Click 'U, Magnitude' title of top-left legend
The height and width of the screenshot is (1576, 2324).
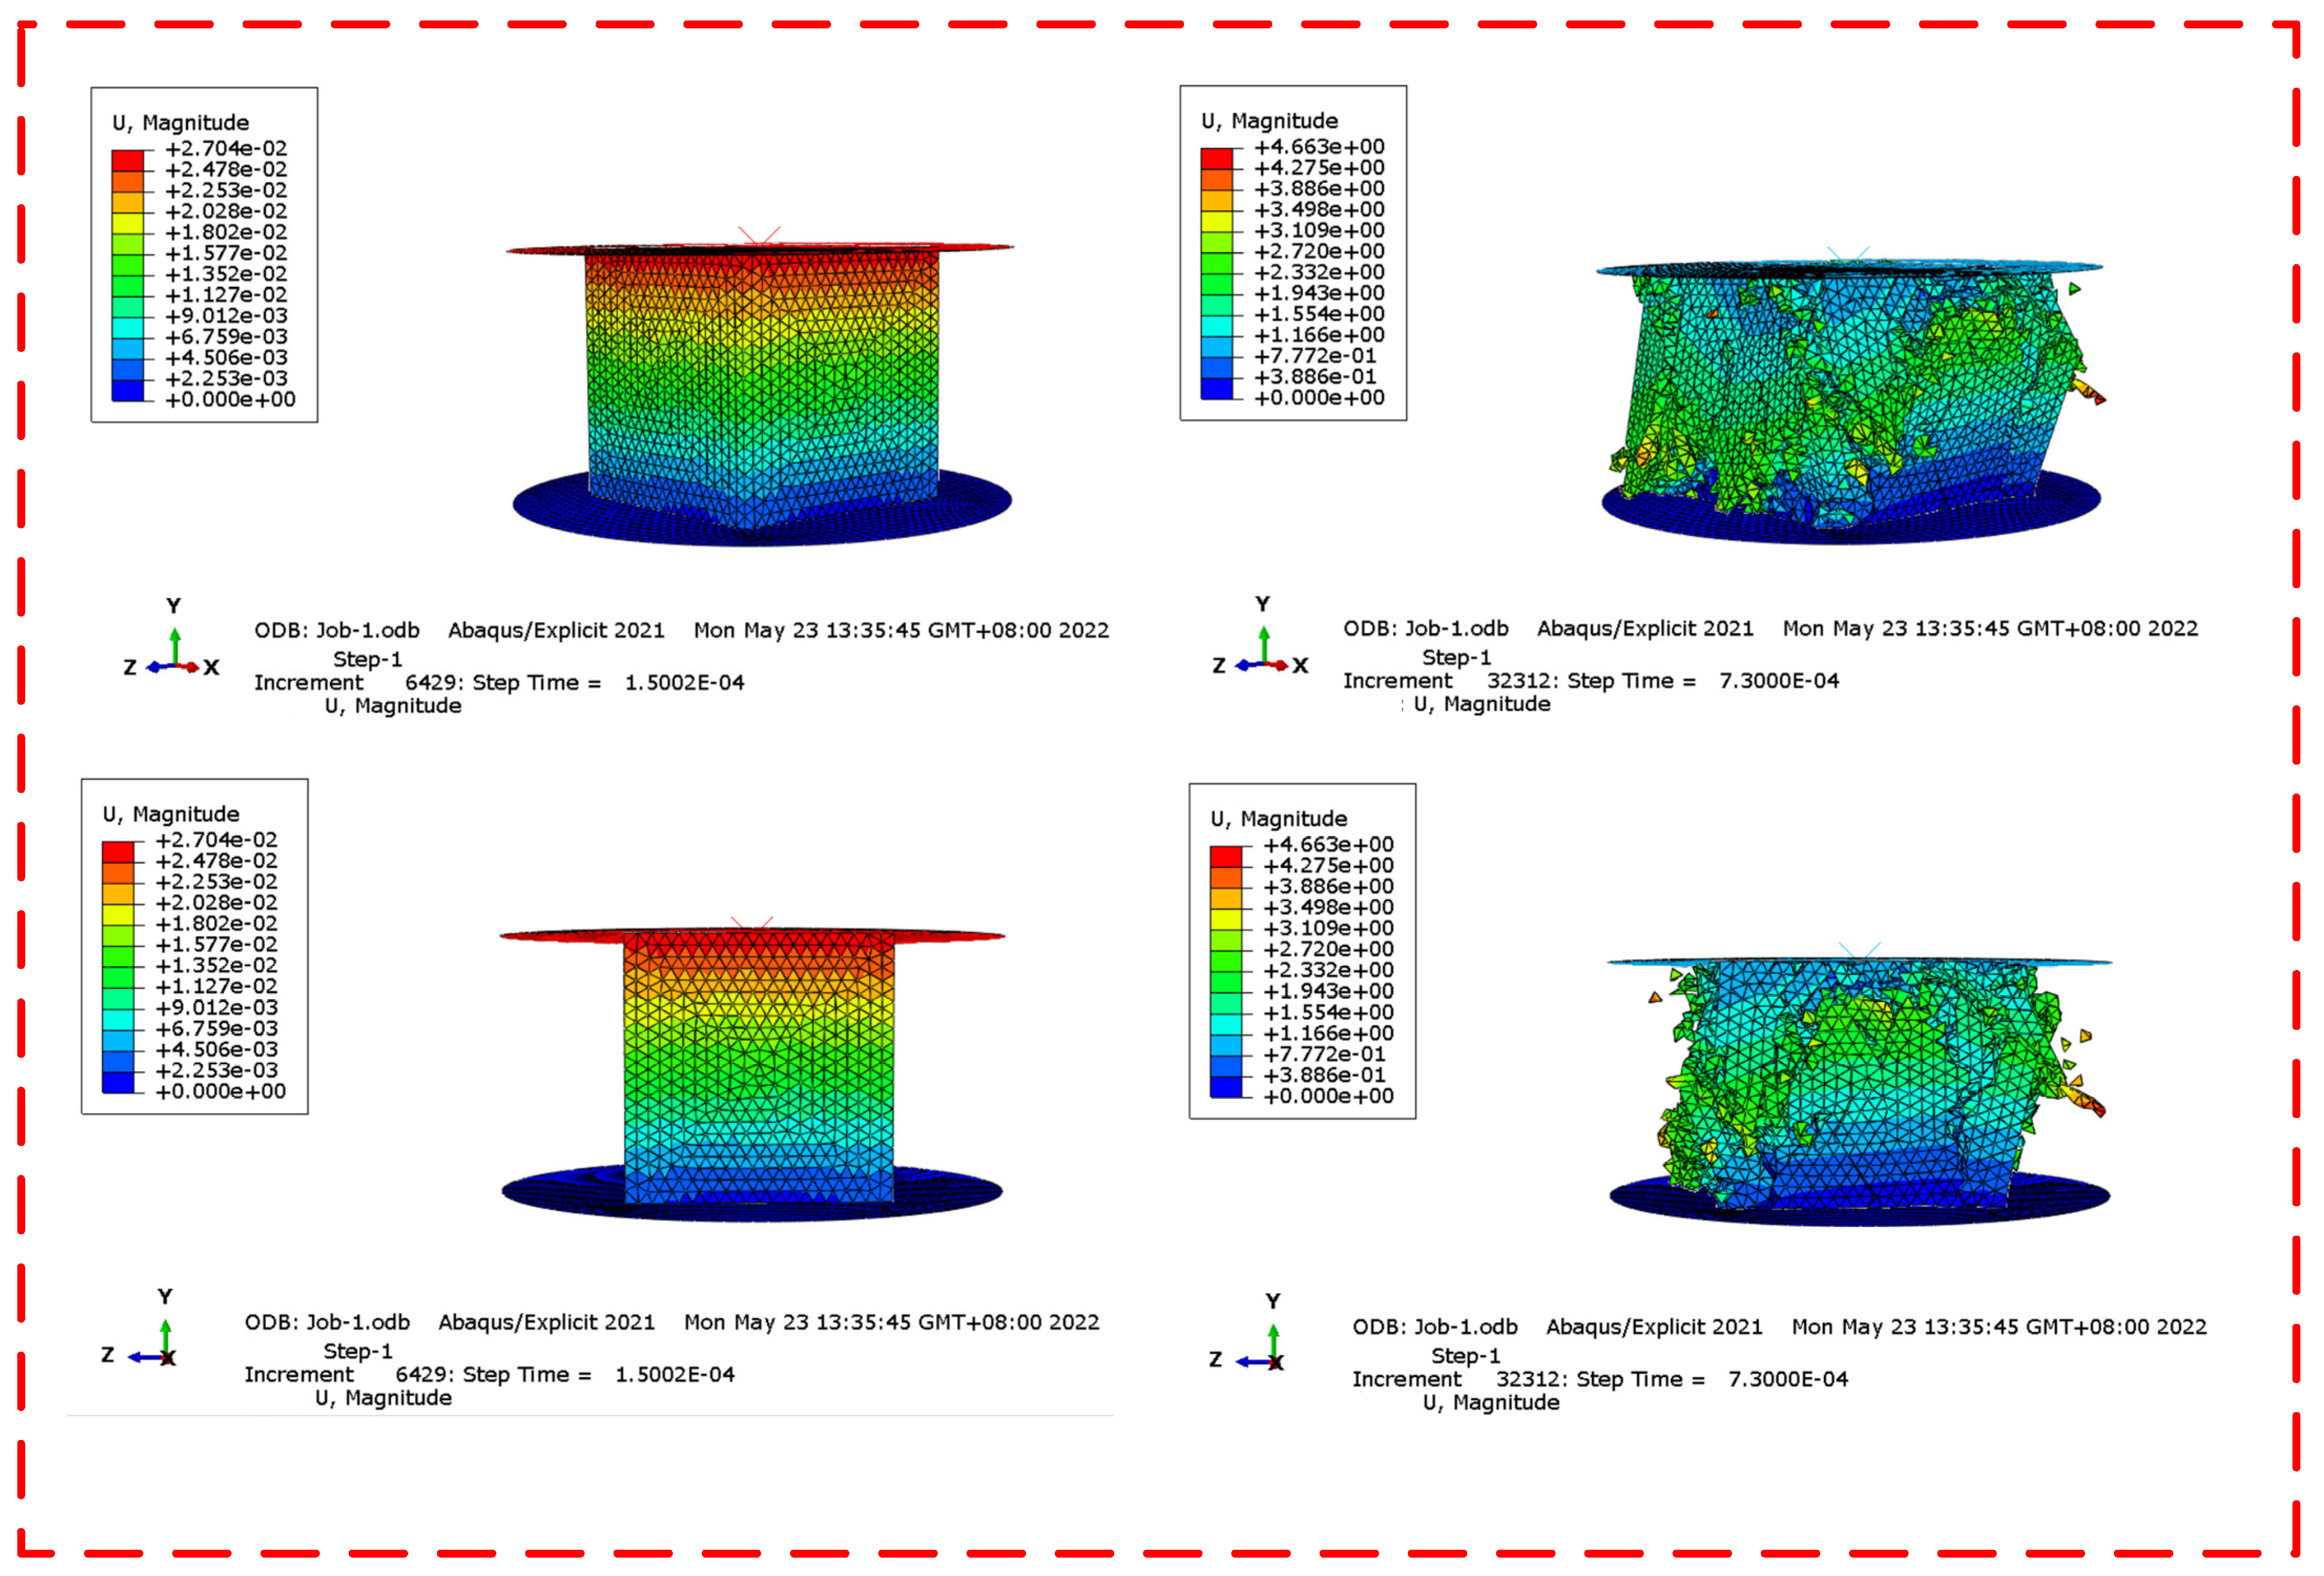pyautogui.click(x=181, y=123)
